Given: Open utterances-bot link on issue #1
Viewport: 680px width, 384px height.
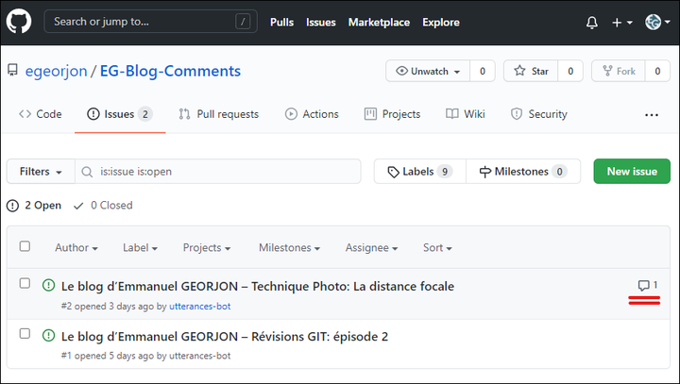Looking at the screenshot, I should [x=200, y=356].
